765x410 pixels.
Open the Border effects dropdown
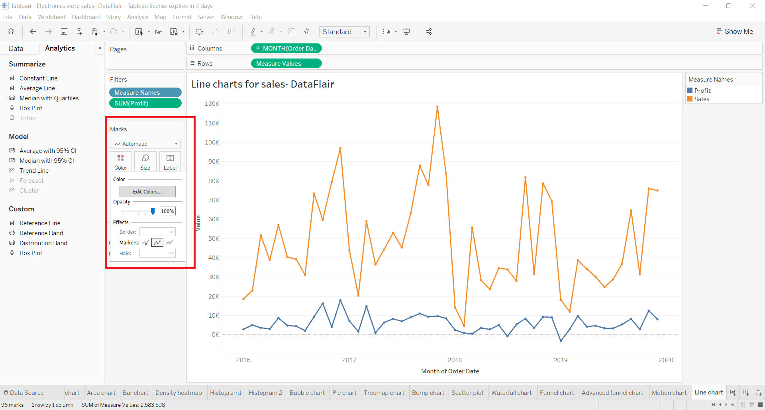pos(157,232)
